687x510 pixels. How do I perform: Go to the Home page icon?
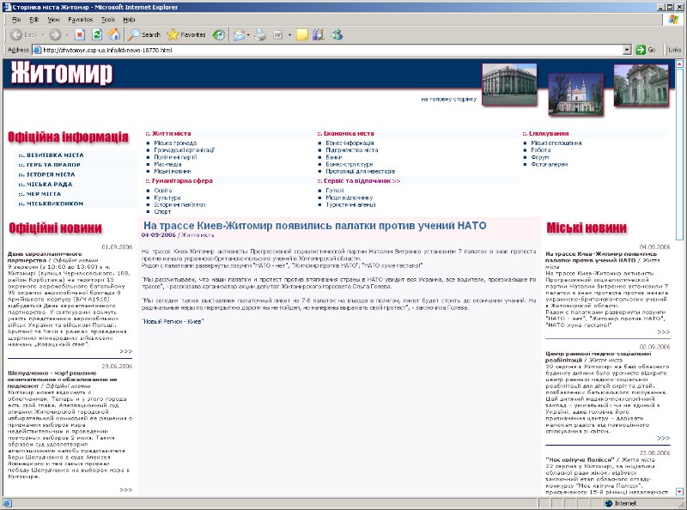pos(114,34)
